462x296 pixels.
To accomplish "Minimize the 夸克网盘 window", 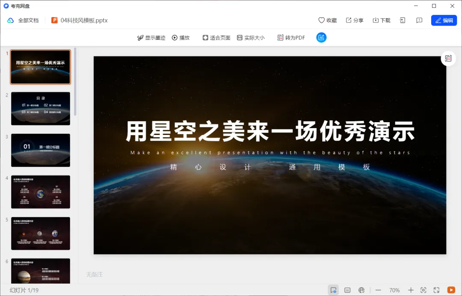I will tap(416, 6).
